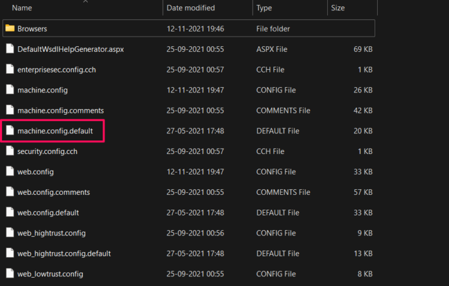Click the web_lowtrust.config file icon

(x=10, y=274)
